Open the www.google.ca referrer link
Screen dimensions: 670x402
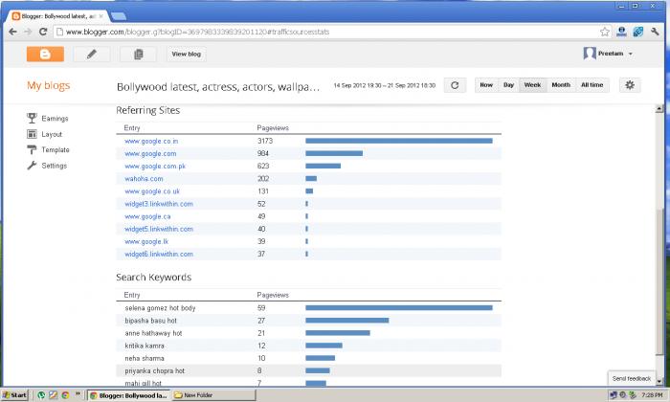coord(147,216)
